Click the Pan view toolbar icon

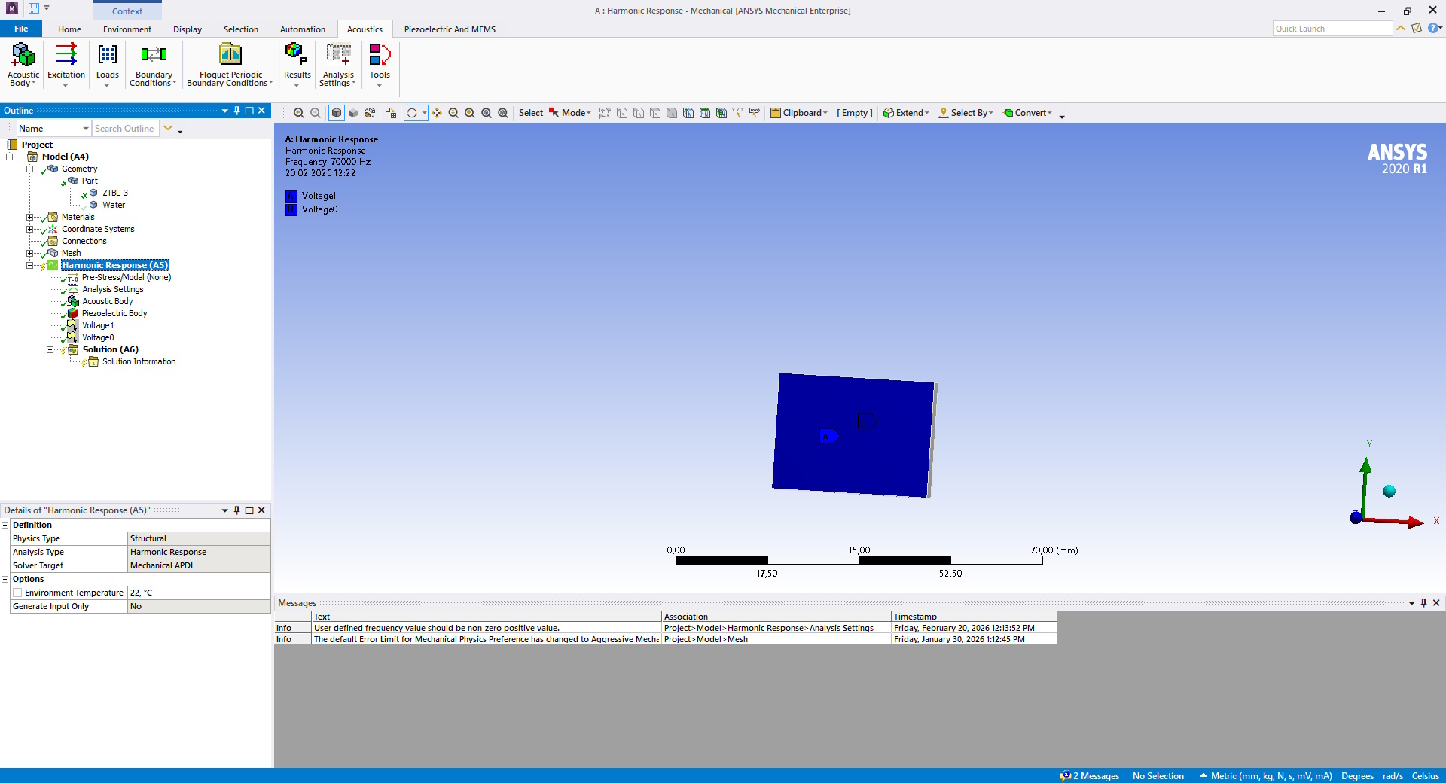pyautogui.click(x=437, y=113)
